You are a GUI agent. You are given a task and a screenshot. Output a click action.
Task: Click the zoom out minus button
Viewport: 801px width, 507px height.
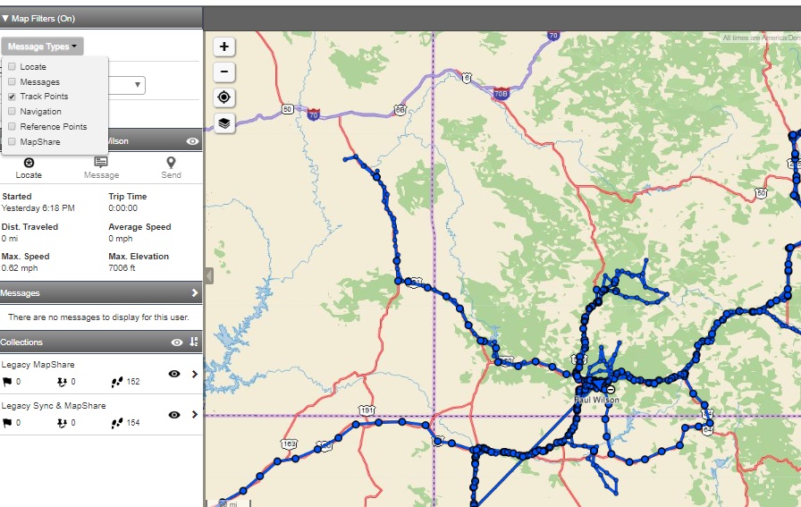pyautogui.click(x=223, y=72)
